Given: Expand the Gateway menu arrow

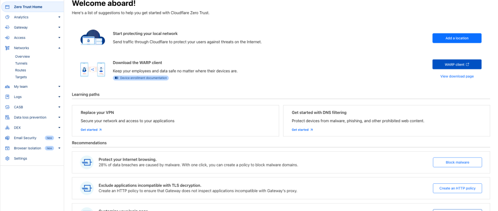Looking at the screenshot, I should tap(59, 28).
